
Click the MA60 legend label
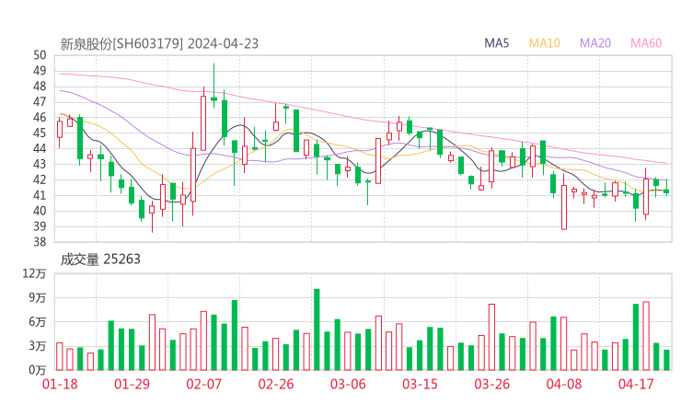point(646,43)
